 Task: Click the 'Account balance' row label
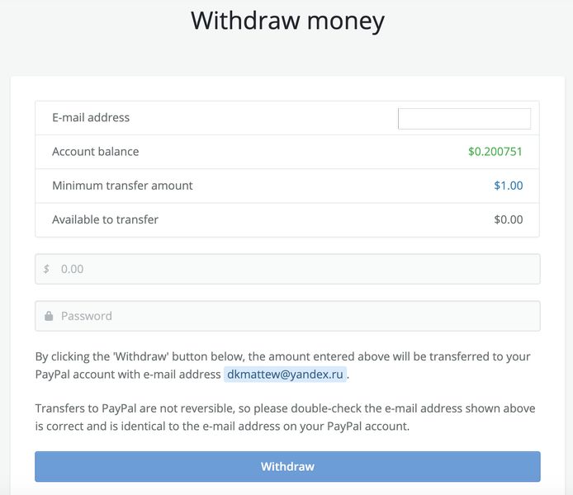(x=96, y=152)
